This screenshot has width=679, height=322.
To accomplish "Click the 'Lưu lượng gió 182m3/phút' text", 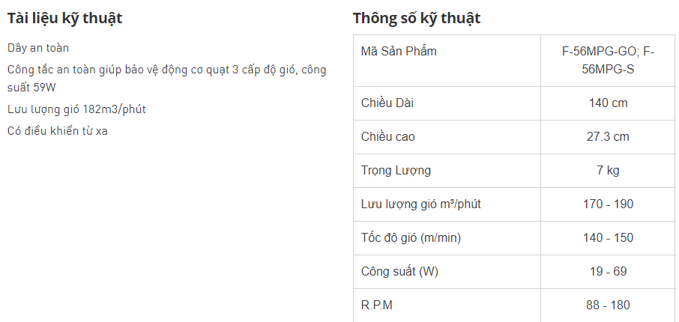I will click(x=76, y=109).
